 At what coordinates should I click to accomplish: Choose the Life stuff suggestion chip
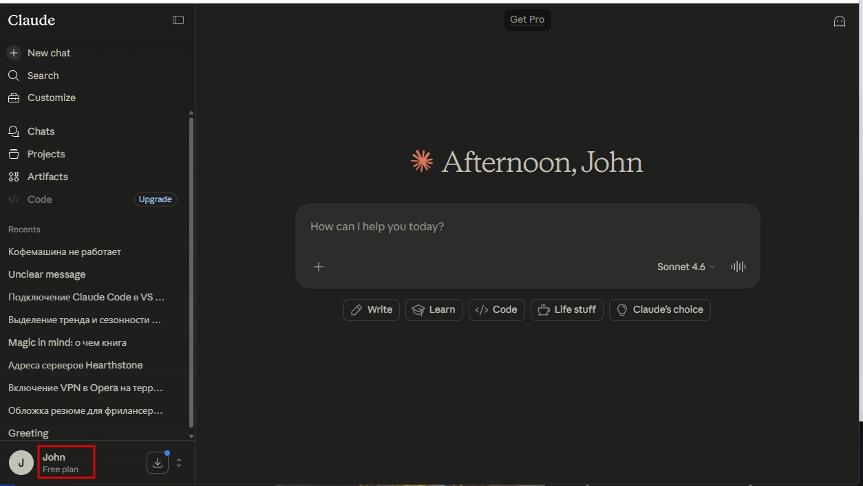click(567, 309)
